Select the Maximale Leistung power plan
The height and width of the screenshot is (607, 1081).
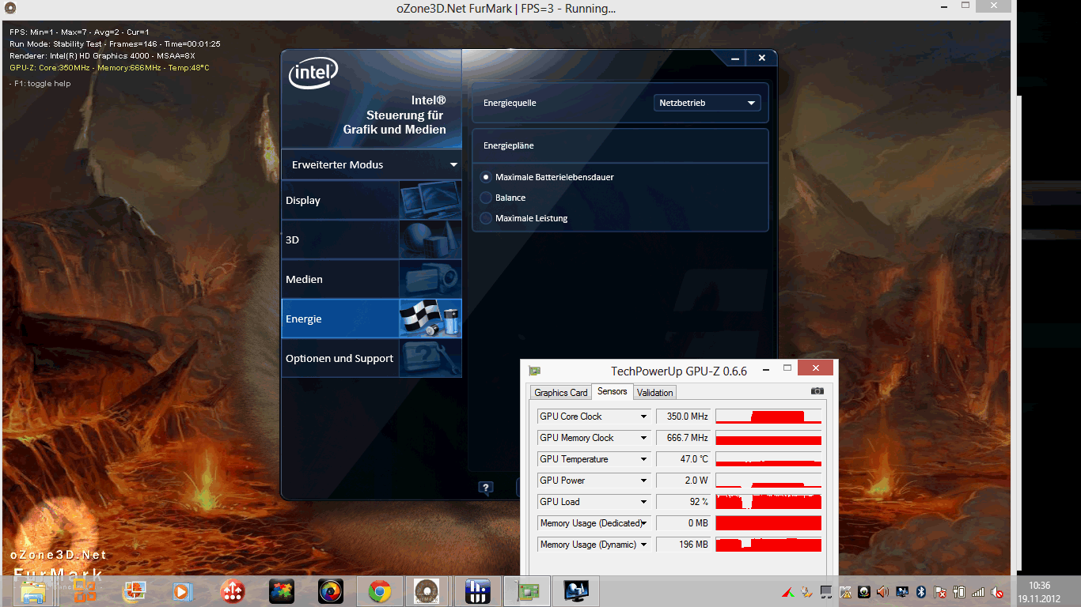coord(525,218)
